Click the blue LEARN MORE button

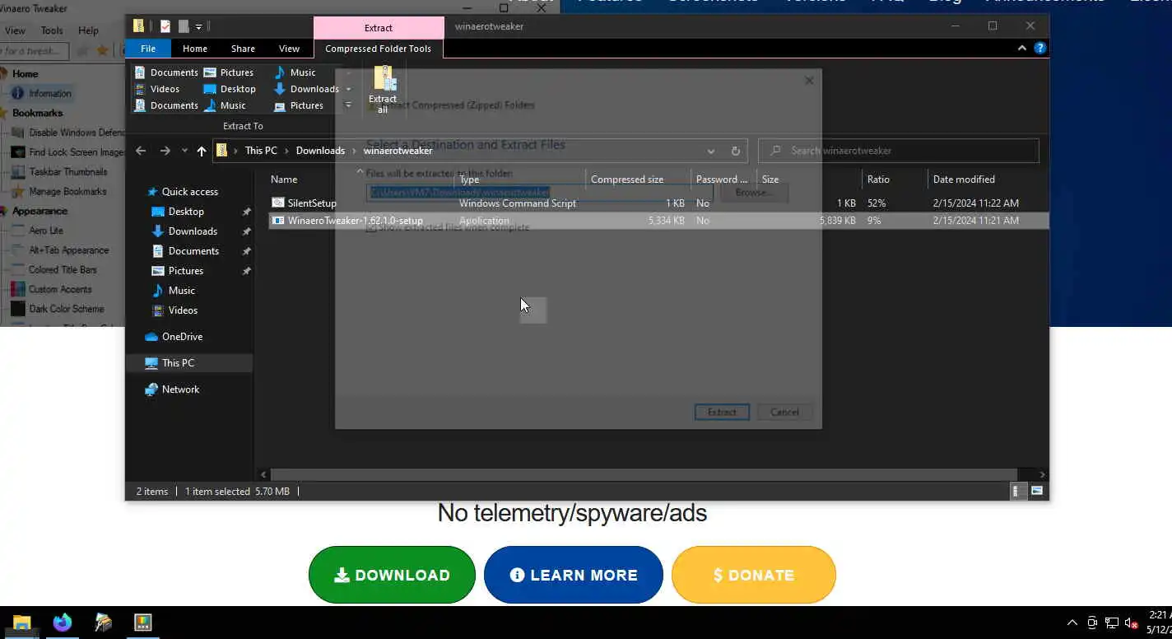click(x=573, y=575)
